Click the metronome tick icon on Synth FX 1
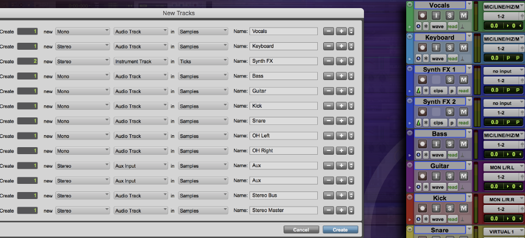The image size is (525, 238). click(x=418, y=91)
